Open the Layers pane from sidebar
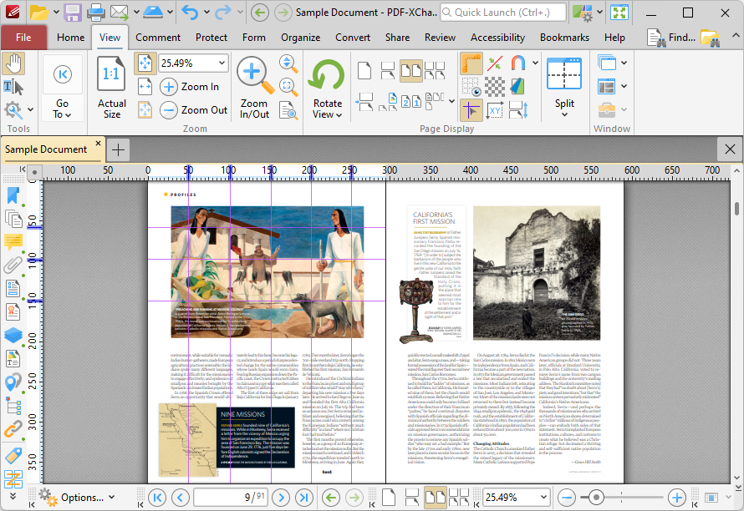The height and width of the screenshot is (511, 744). 13,335
